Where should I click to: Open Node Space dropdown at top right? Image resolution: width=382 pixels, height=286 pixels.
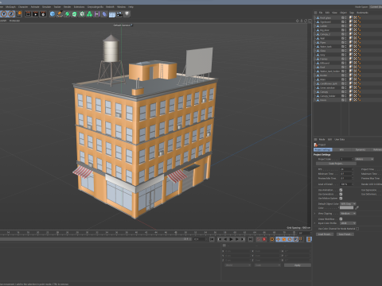(376, 7)
